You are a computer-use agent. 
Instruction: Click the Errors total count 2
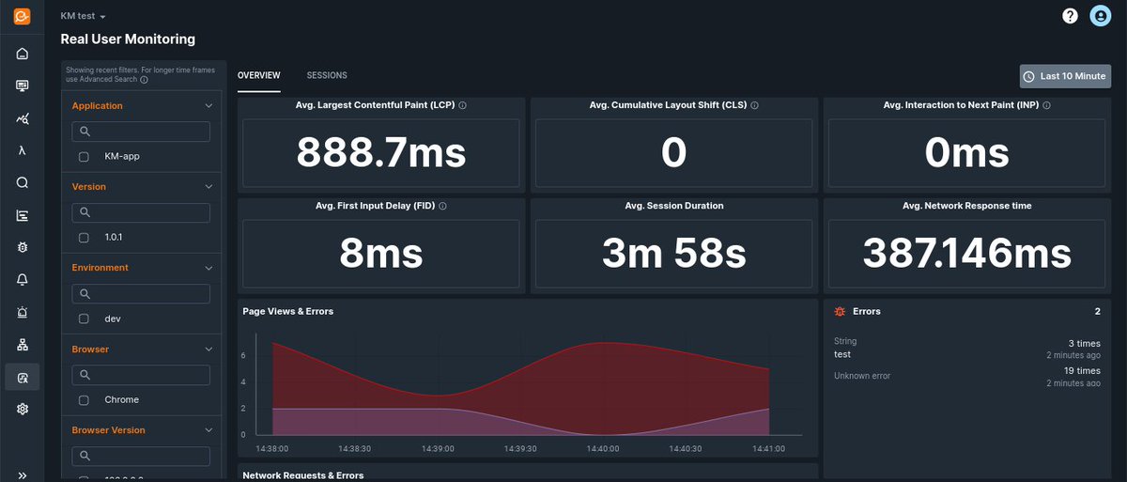pos(1097,311)
